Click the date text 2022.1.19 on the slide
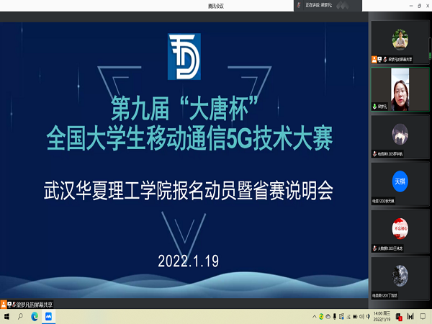Screen dimensions: 432x324 (189, 261)
